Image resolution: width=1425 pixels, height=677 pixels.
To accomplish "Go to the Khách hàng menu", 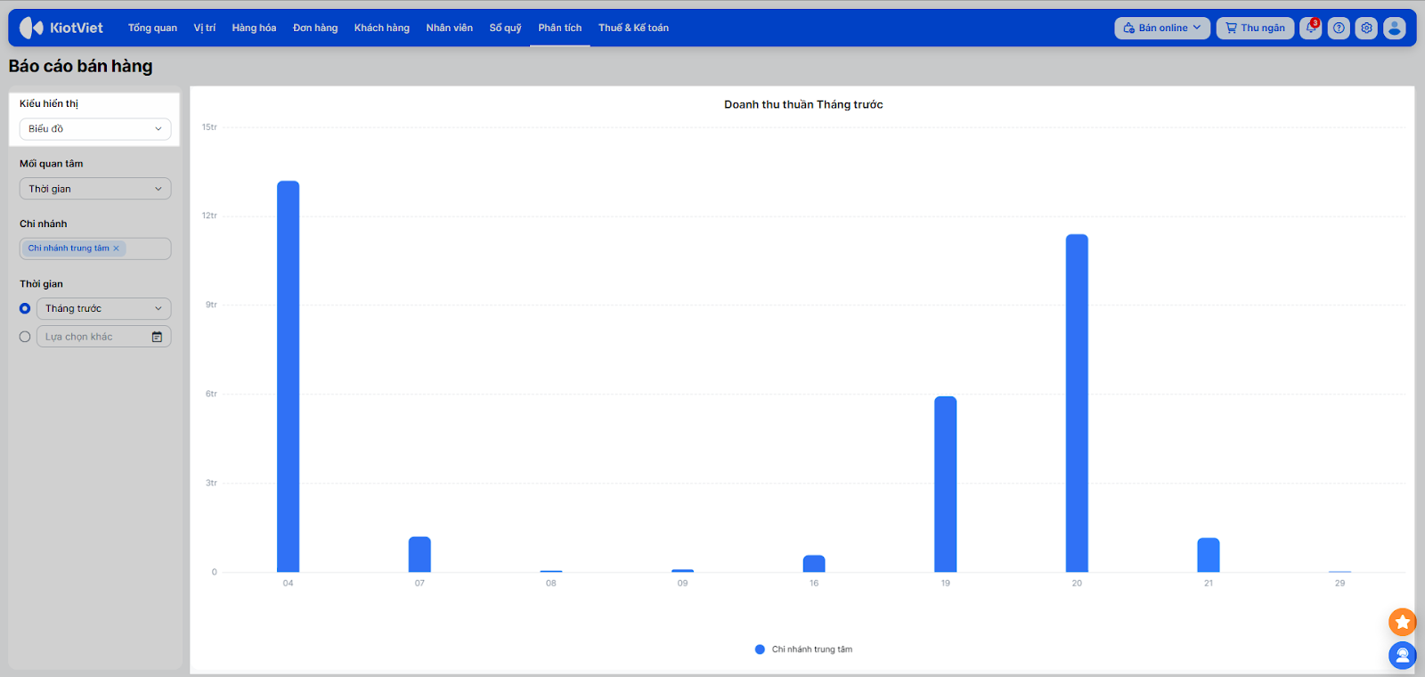I will pos(381,29).
